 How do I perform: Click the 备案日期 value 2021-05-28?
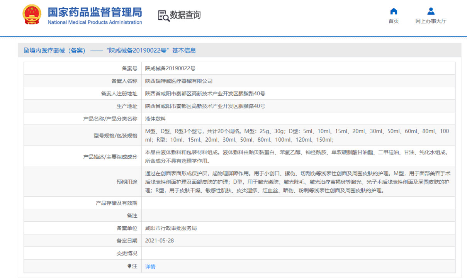(159, 241)
